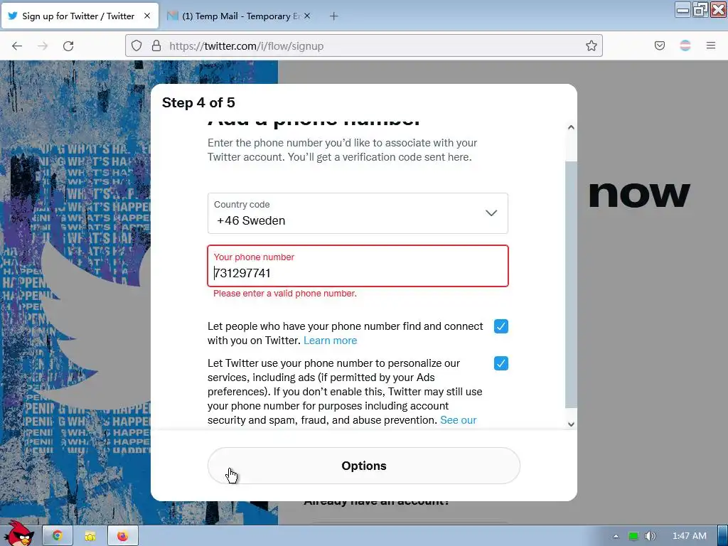Bookmark this page with the star
The image size is (728, 546).
pyautogui.click(x=591, y=45)
